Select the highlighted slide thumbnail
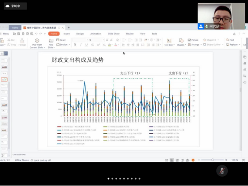The height and width of the screenshot is (186, 248). pos(4,80)
